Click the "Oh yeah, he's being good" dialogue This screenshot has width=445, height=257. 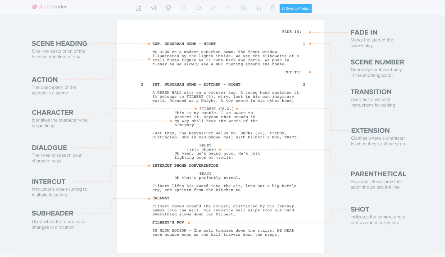coord(217,155)
